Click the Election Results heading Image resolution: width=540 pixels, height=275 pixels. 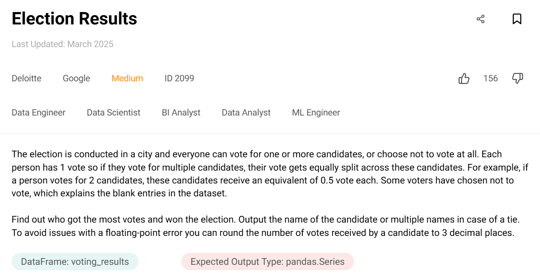tap(74, 19)
